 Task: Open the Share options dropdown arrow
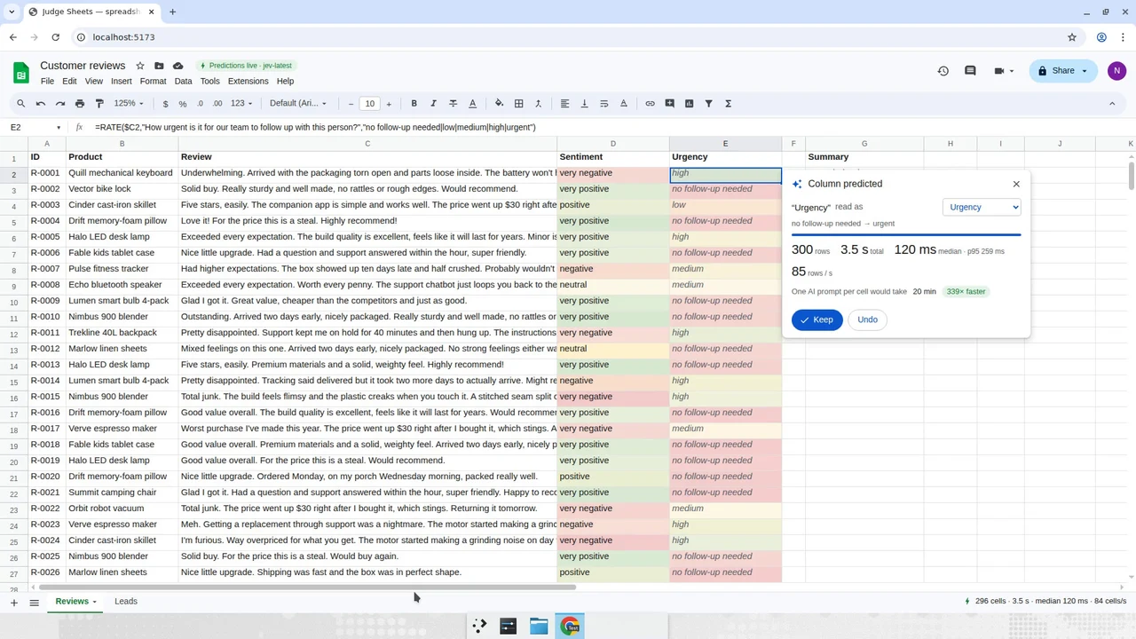click(x=1084, y=71)
